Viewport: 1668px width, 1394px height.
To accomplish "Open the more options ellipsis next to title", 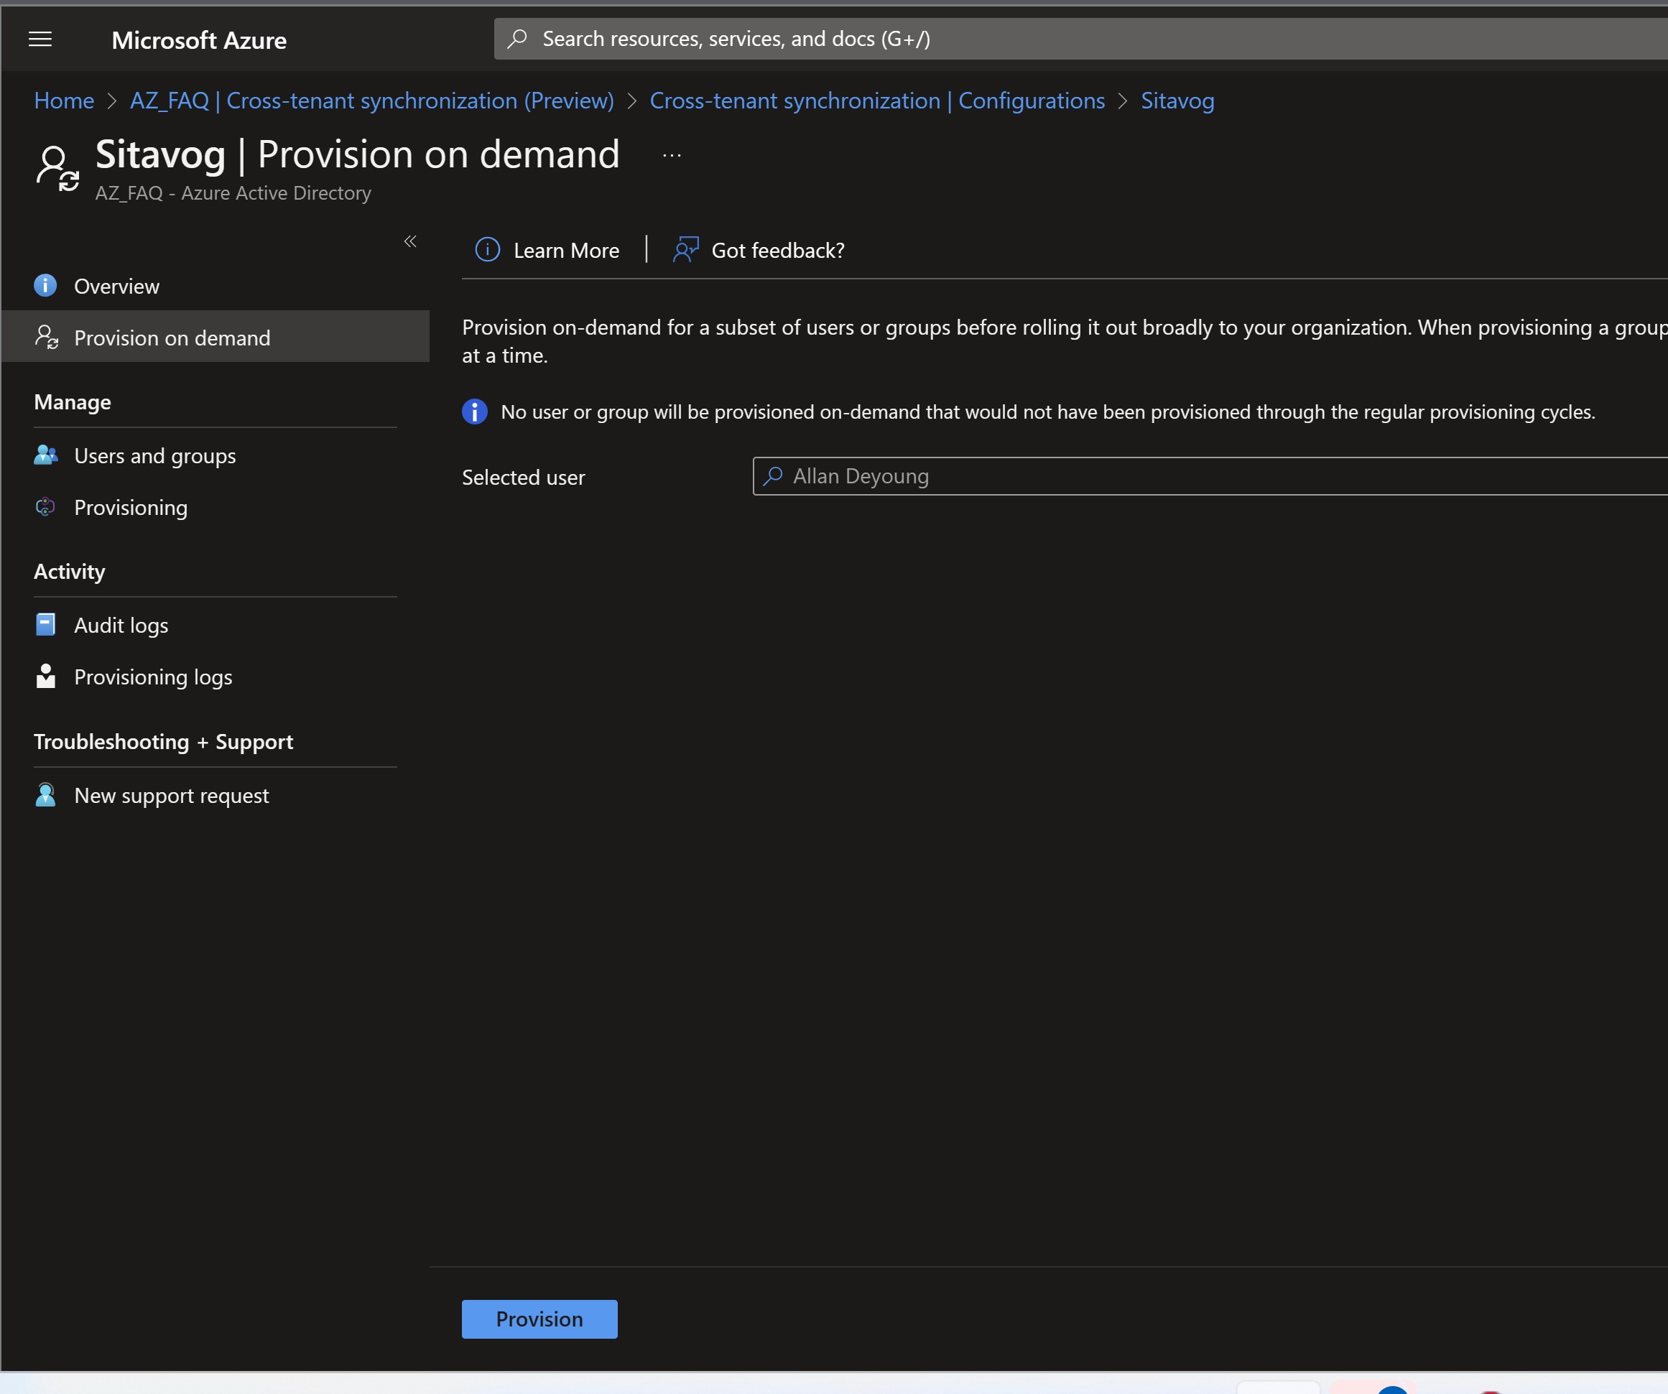I will point(672,156).
